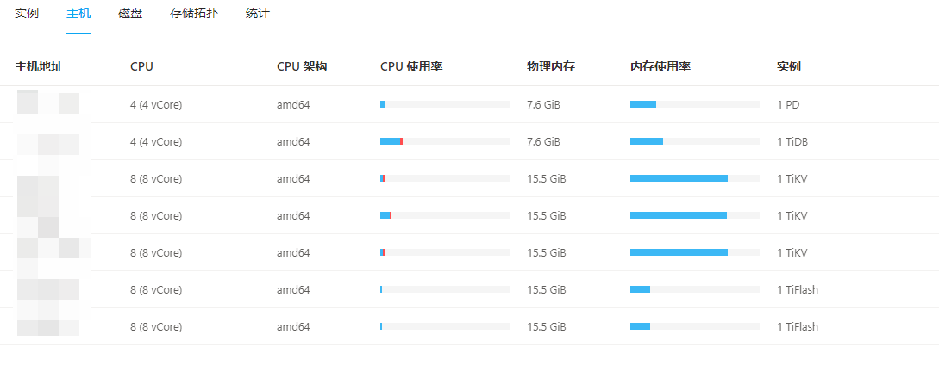
Task: Click the 1 TiDB instance cell
Action: point(792,141)
